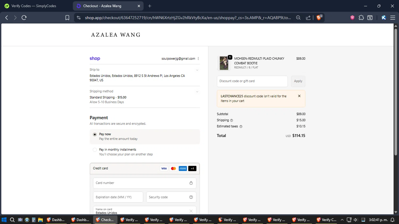This screenshot has height=224, width=399.
Task: Click the lock icon in Card number
Action: click(191, 183)
